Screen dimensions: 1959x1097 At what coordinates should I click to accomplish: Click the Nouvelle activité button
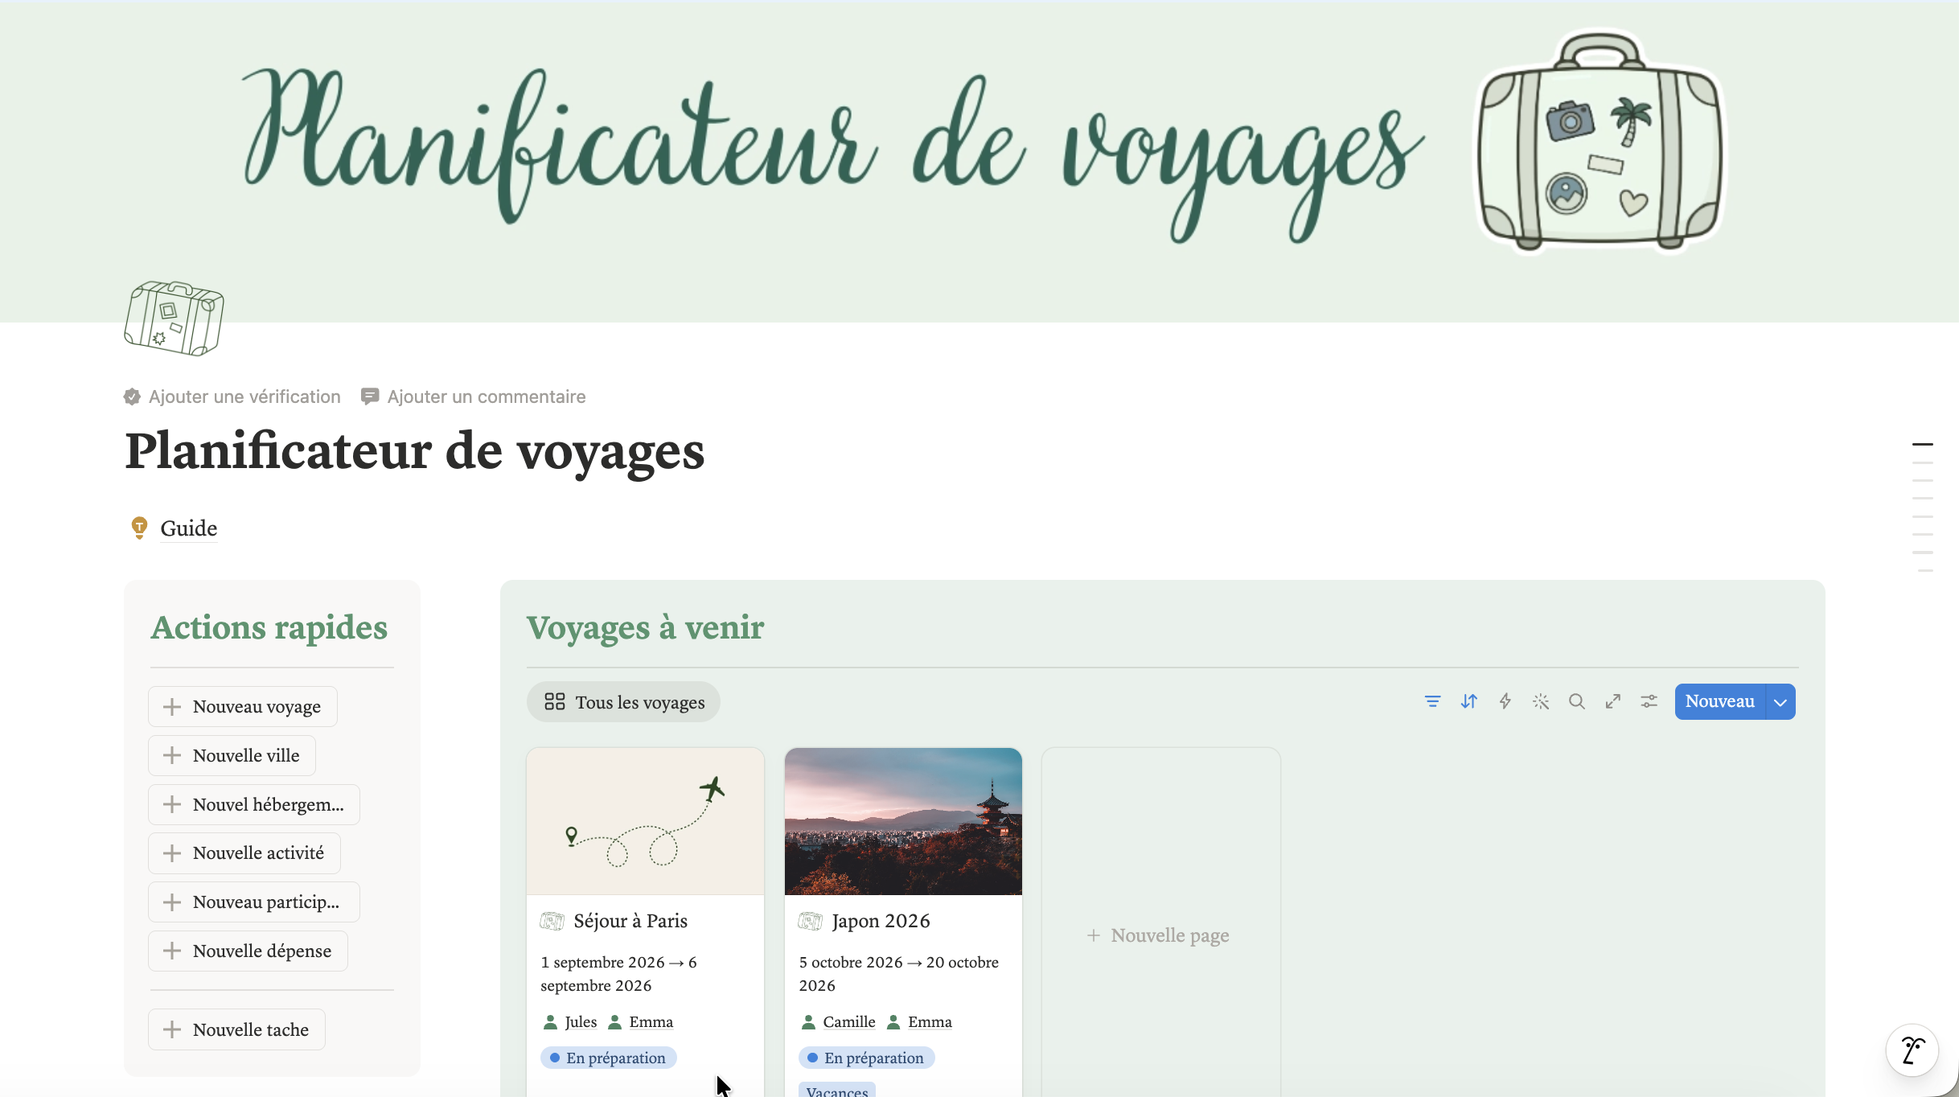[244, 853]
